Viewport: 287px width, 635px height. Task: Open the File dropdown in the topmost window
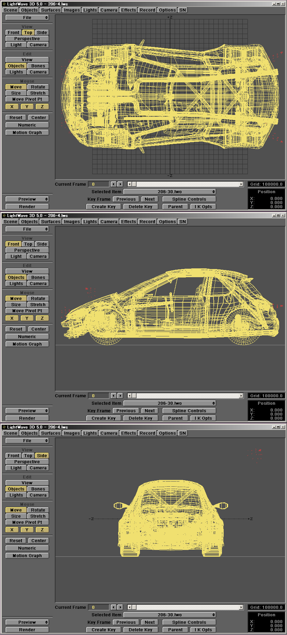tap(27, 17)
